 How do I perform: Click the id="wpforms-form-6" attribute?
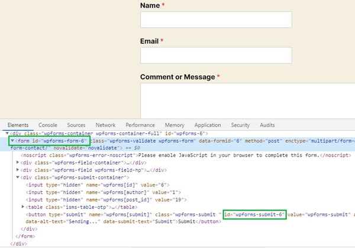coord(59,141)
